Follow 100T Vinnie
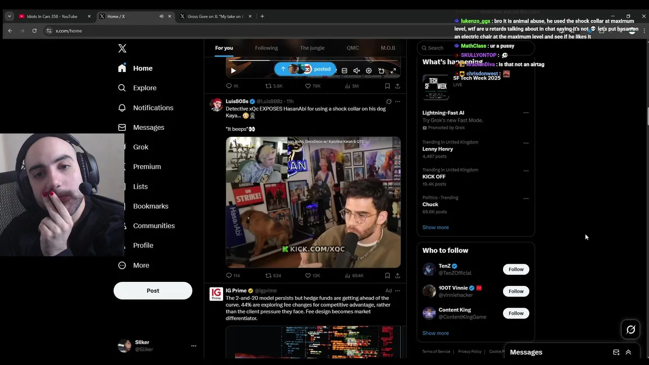Viewport: 649px width, 365px height. tap(516, 291)
